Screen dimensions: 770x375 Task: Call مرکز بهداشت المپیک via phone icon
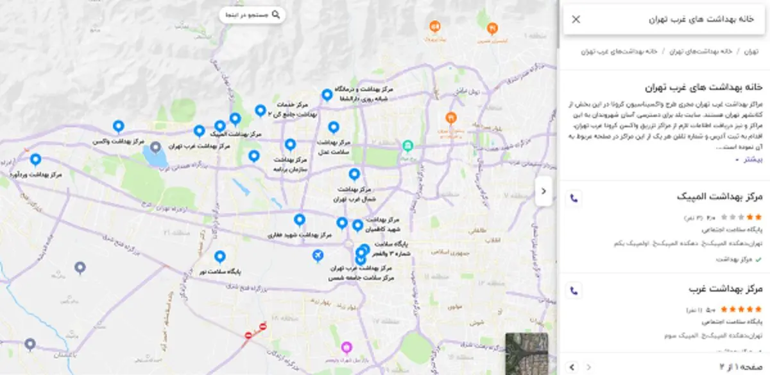click(574, 198)
